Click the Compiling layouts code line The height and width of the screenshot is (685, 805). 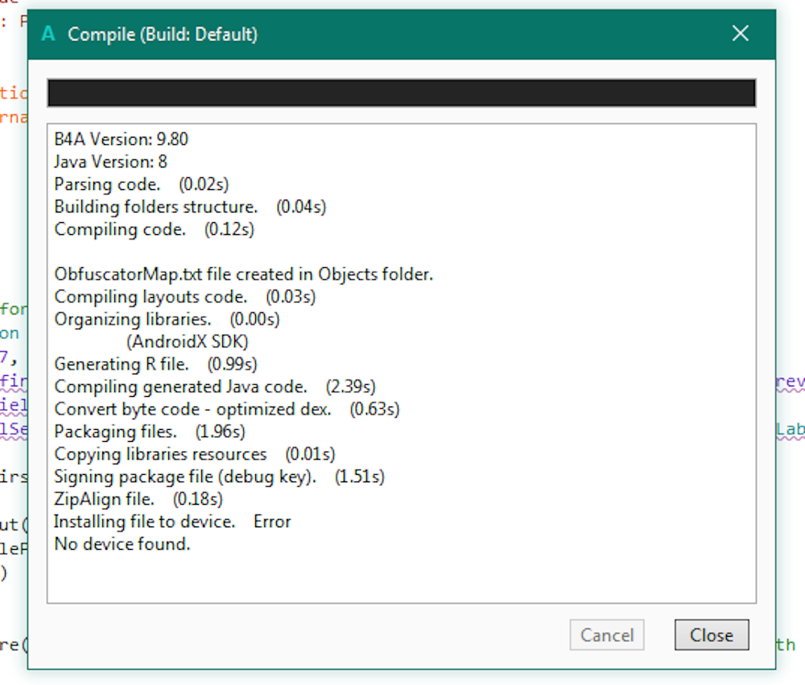(185, 297)
